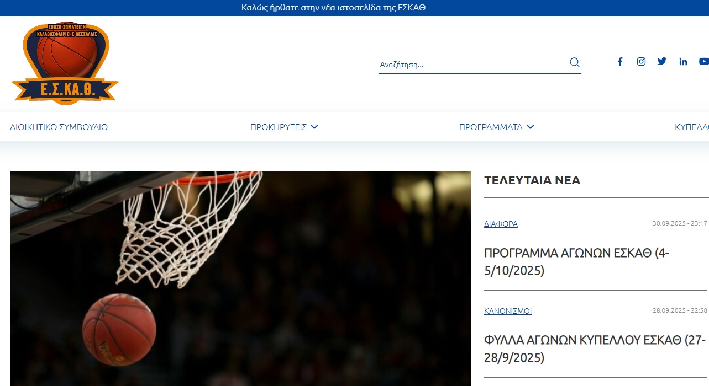Click the ΔΙΑΦΟΡΑ category link

coord(501,224)
